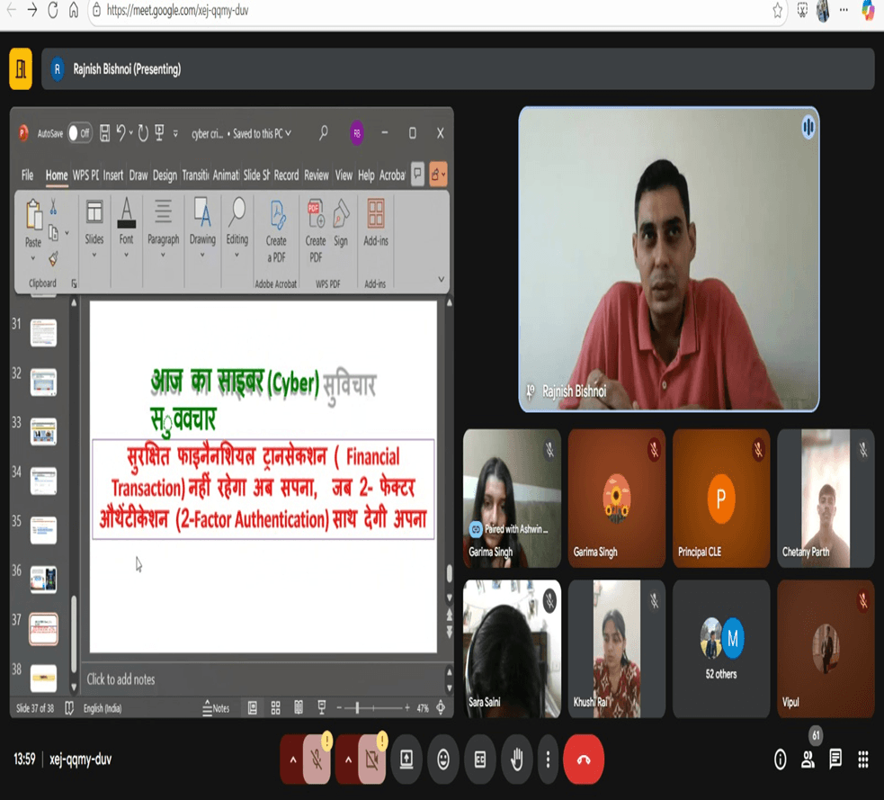
Task: Expand the Font group dropdown
Action: 126,255
